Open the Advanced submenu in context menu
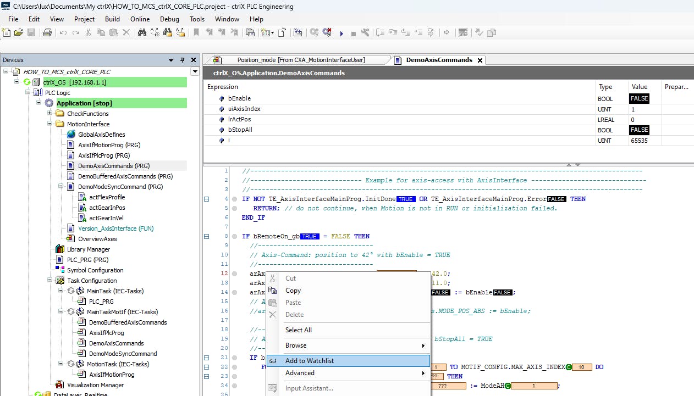The width and height of the screenshot is (694, 396). [348, 373]
